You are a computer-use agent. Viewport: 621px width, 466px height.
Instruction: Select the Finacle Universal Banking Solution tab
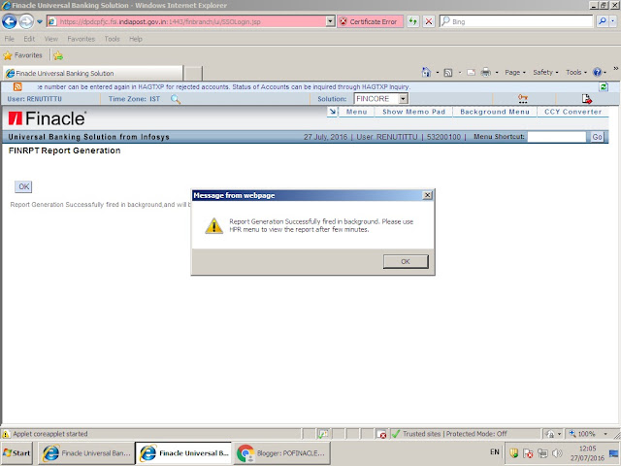point(93,74)
